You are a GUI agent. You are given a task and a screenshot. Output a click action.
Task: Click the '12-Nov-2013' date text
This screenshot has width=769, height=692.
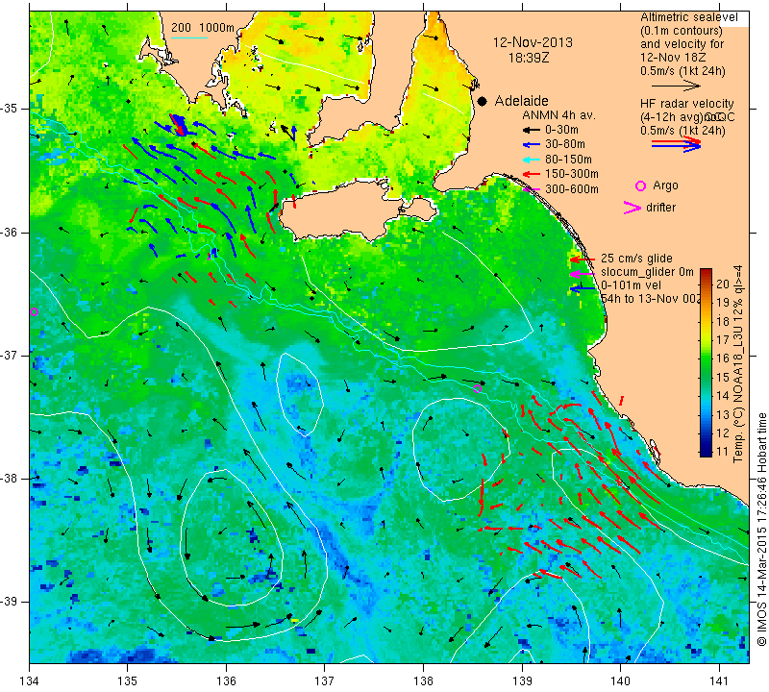[x=533, y=42]
